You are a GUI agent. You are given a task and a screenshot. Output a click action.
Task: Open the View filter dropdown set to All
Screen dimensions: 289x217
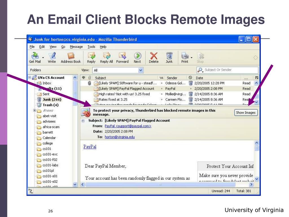118,70
